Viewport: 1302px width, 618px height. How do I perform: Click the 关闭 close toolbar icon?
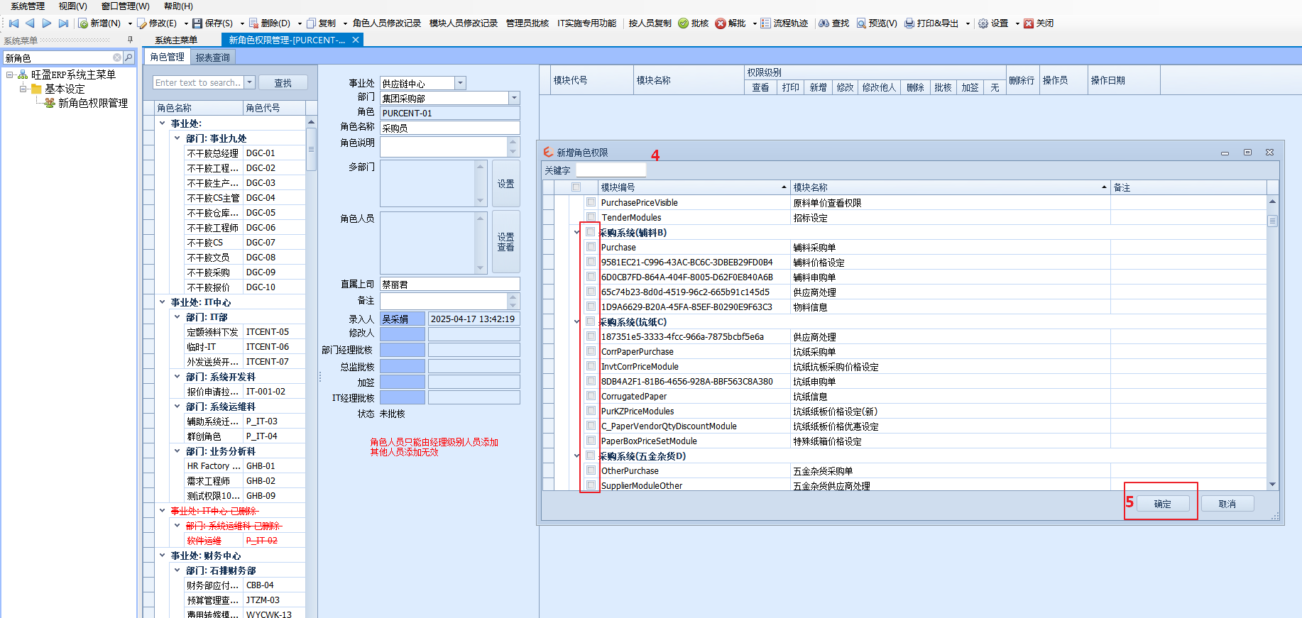click(1029, 23)
